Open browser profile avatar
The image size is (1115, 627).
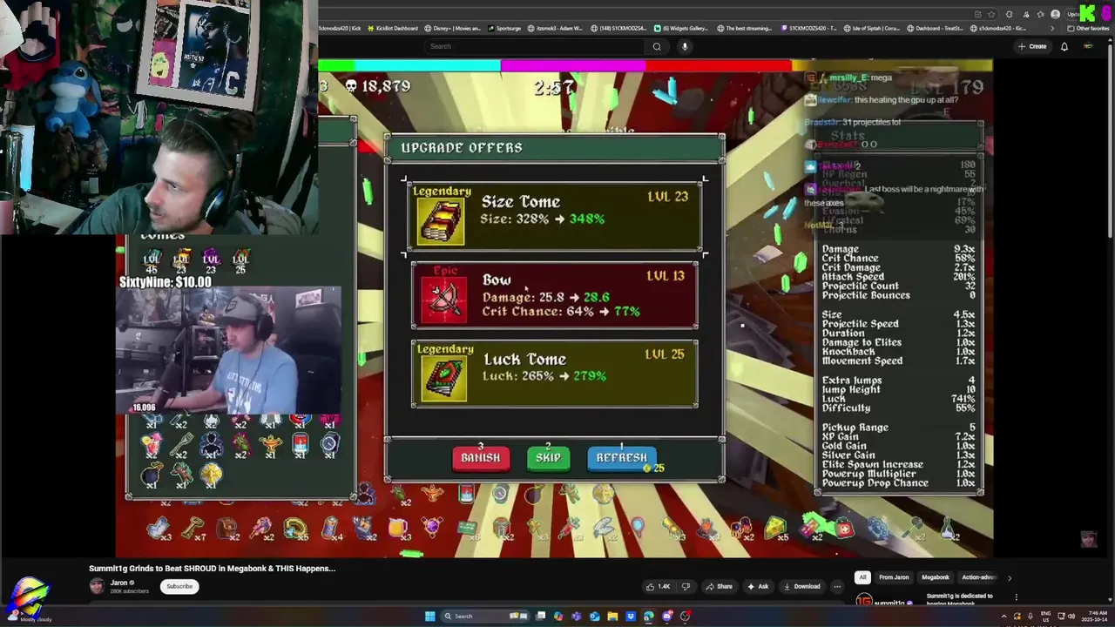click(1055, 14)
